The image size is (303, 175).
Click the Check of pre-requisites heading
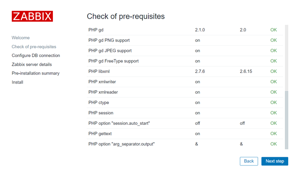126,16
